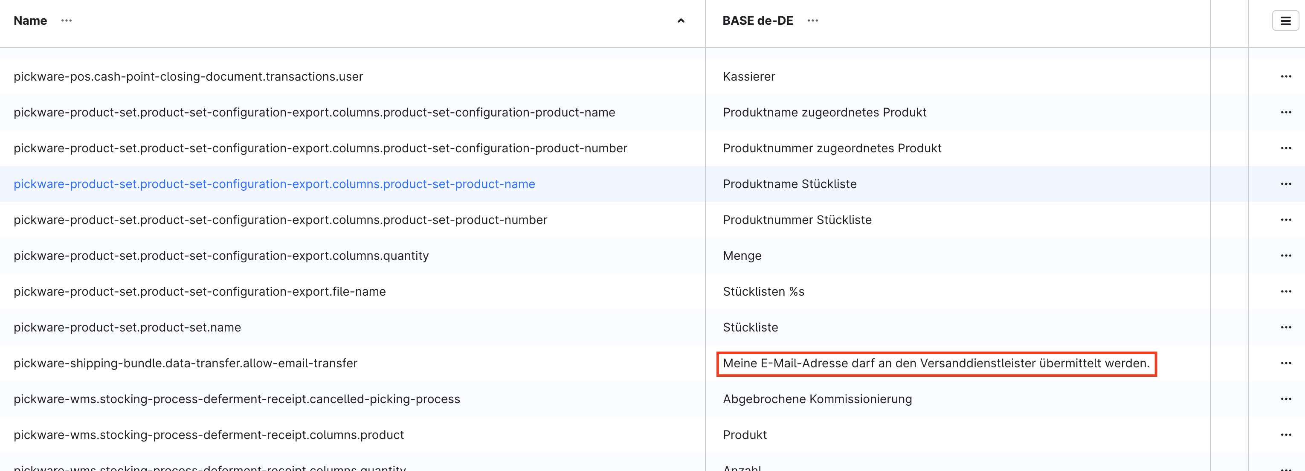Image resolution: width=1305 pixels, height=471 pixels.
Task: Toggle Name column sort order arrow
Action: [x=681, y=21]
